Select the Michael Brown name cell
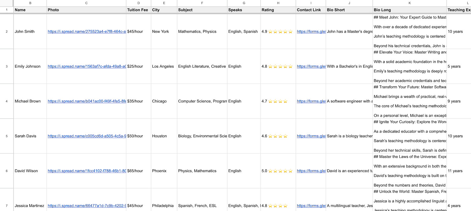The width and height of the screenshot is (471, 211). [x=30, y=101]
